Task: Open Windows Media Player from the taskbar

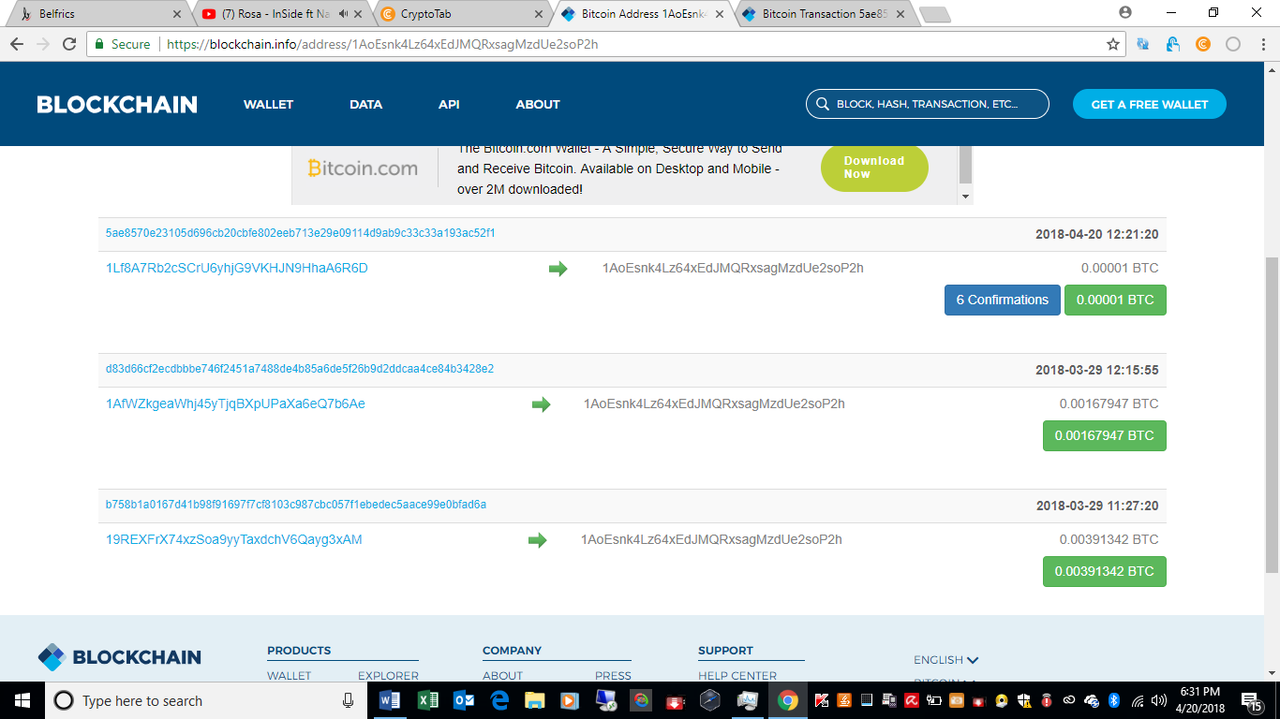Action: coord(570,700)
